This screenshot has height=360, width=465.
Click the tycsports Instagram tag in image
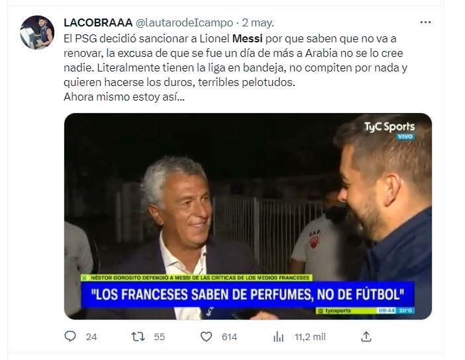335,310
